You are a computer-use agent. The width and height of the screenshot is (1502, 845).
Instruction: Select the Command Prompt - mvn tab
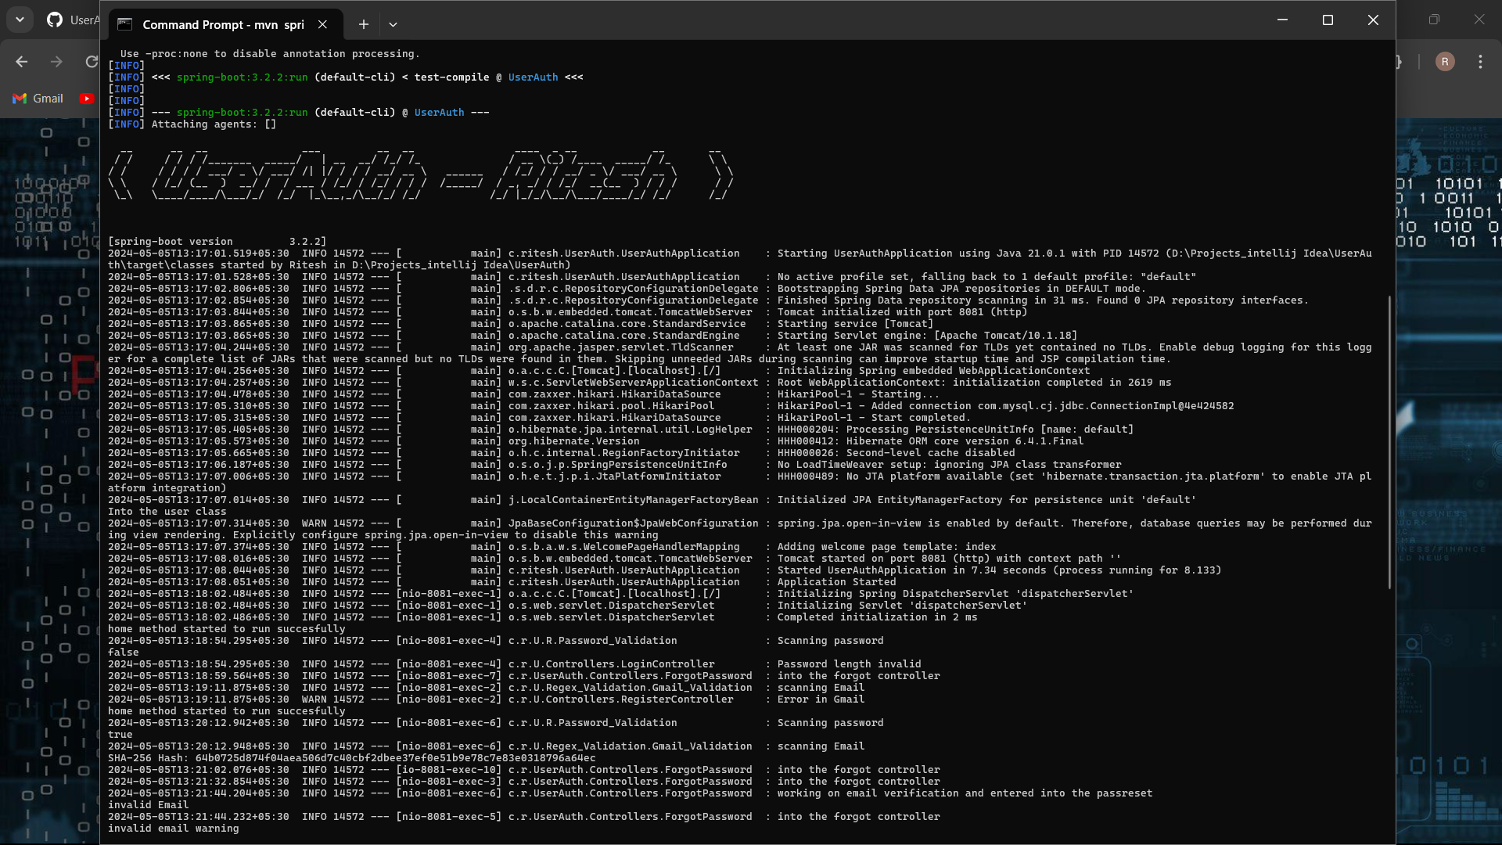pos(223,24)
